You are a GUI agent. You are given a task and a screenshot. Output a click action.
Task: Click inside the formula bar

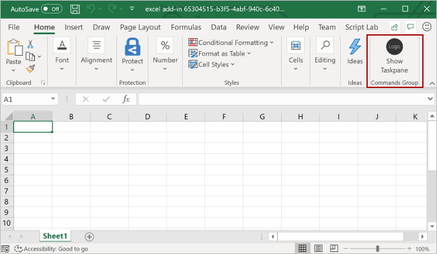282,99
